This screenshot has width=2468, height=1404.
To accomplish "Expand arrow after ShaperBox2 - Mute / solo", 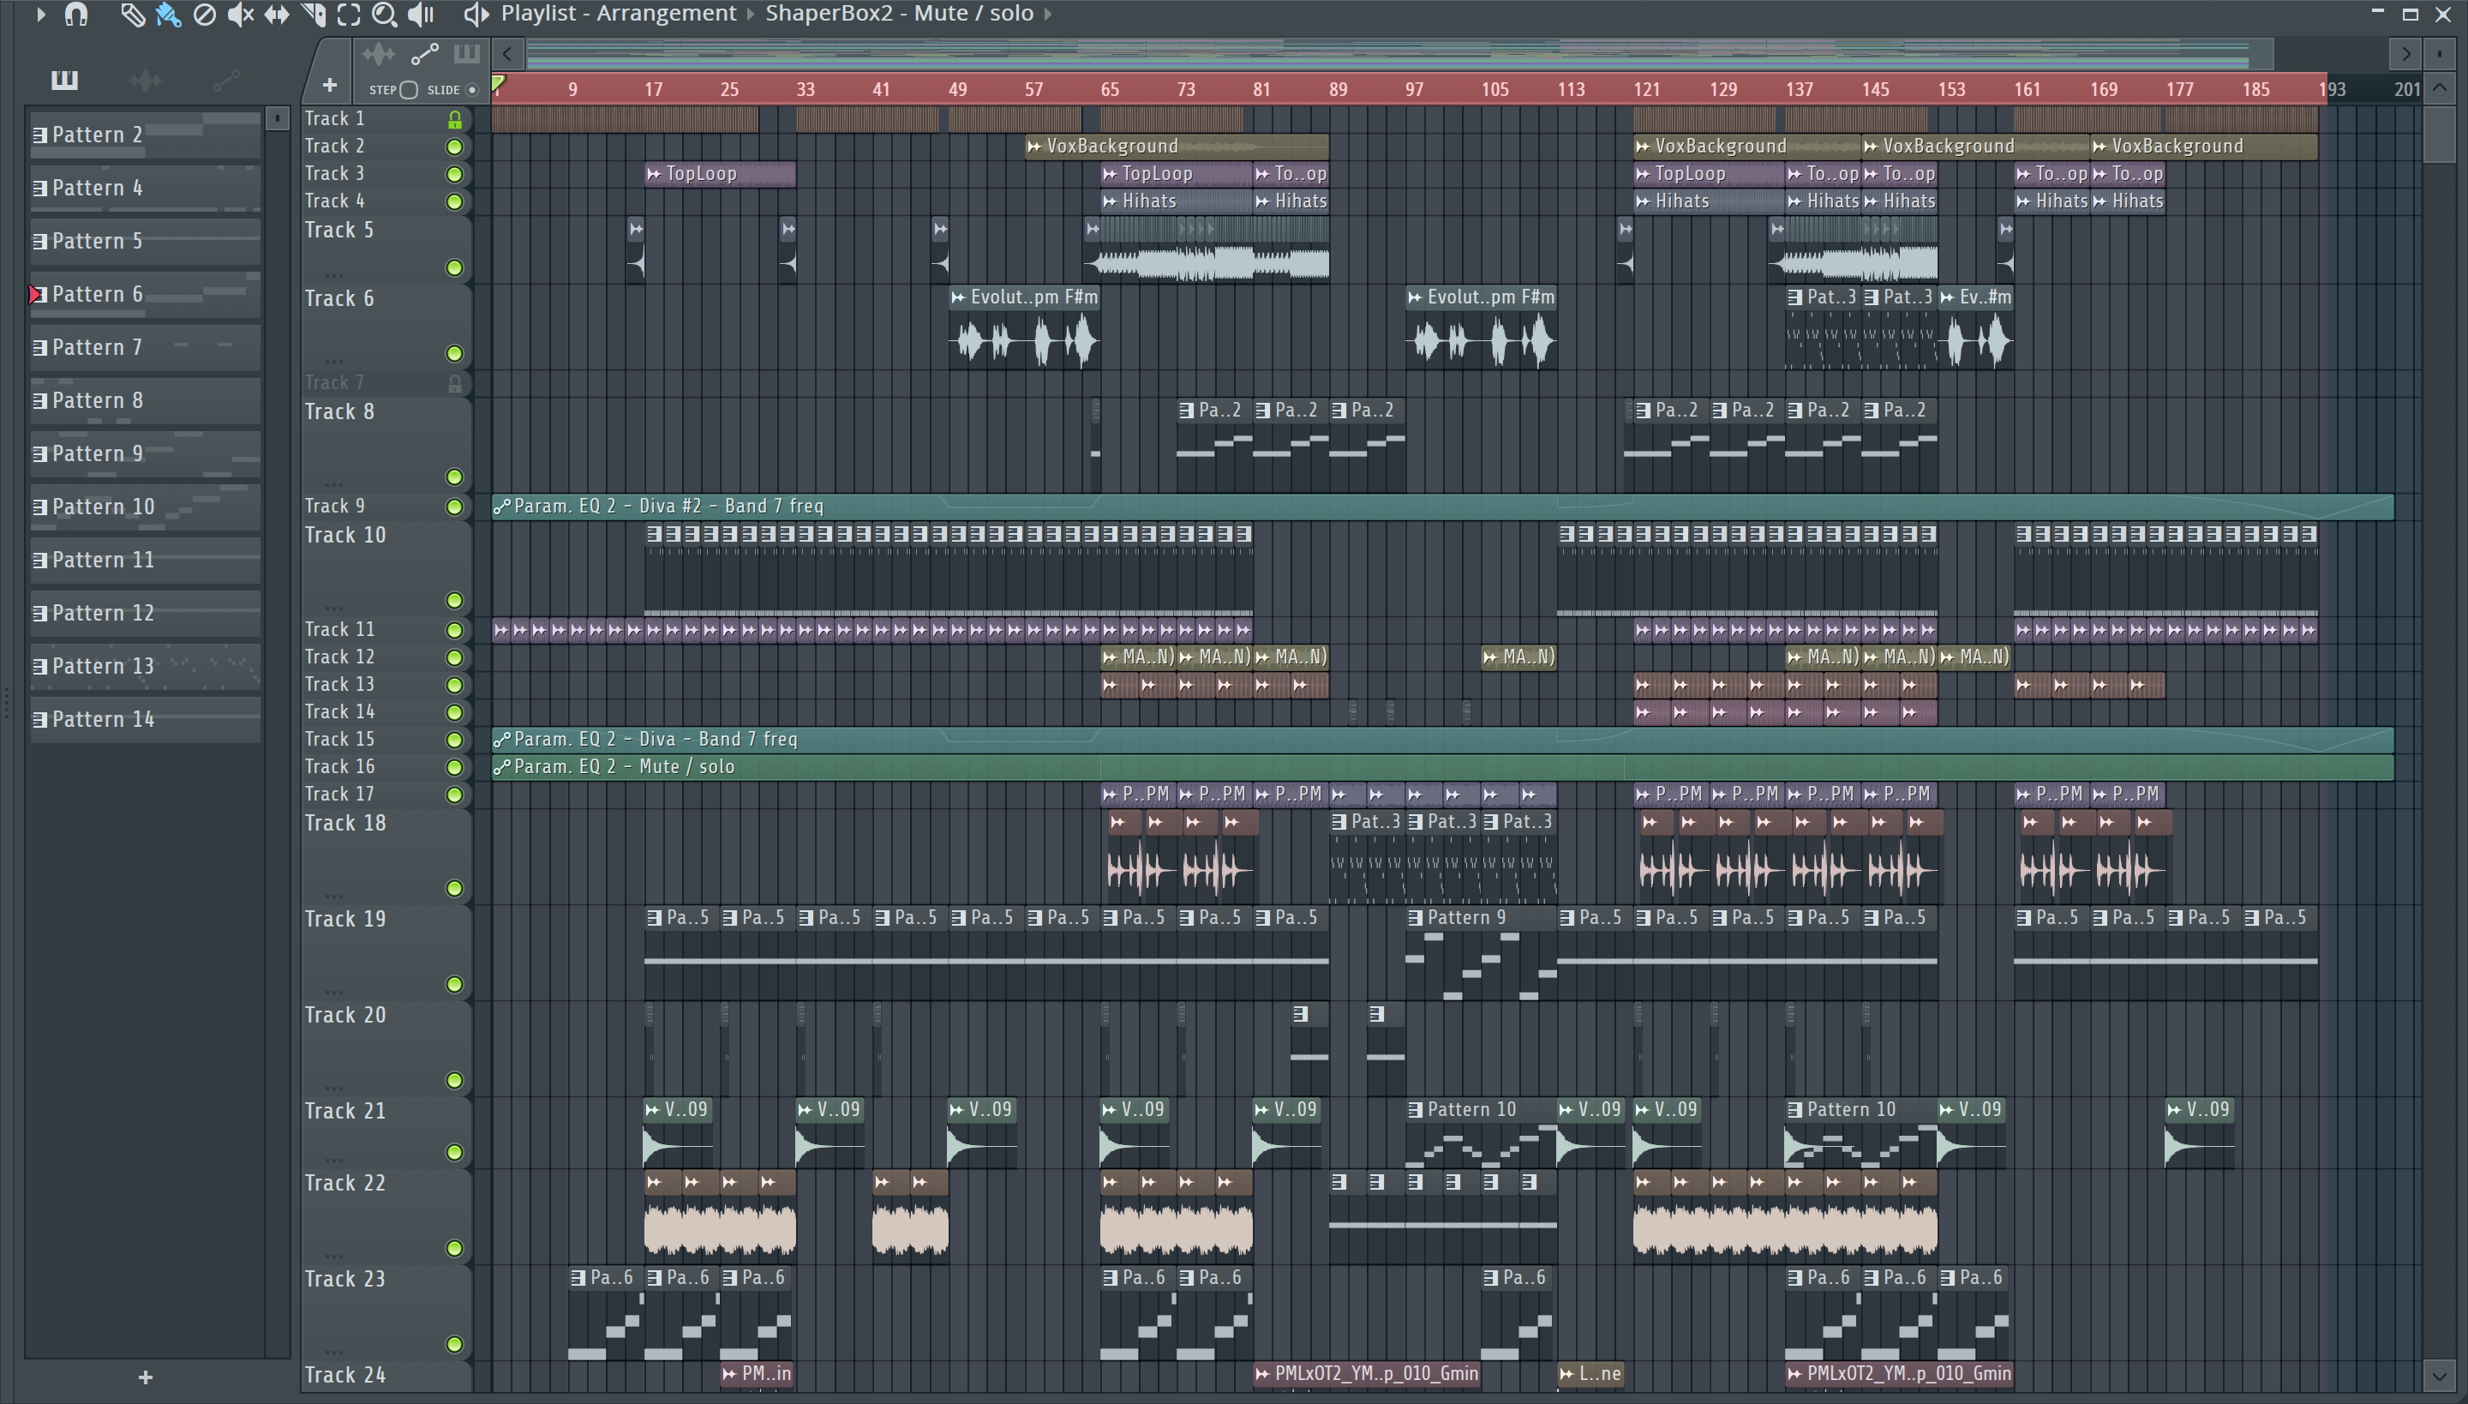I will (1048, 14).
